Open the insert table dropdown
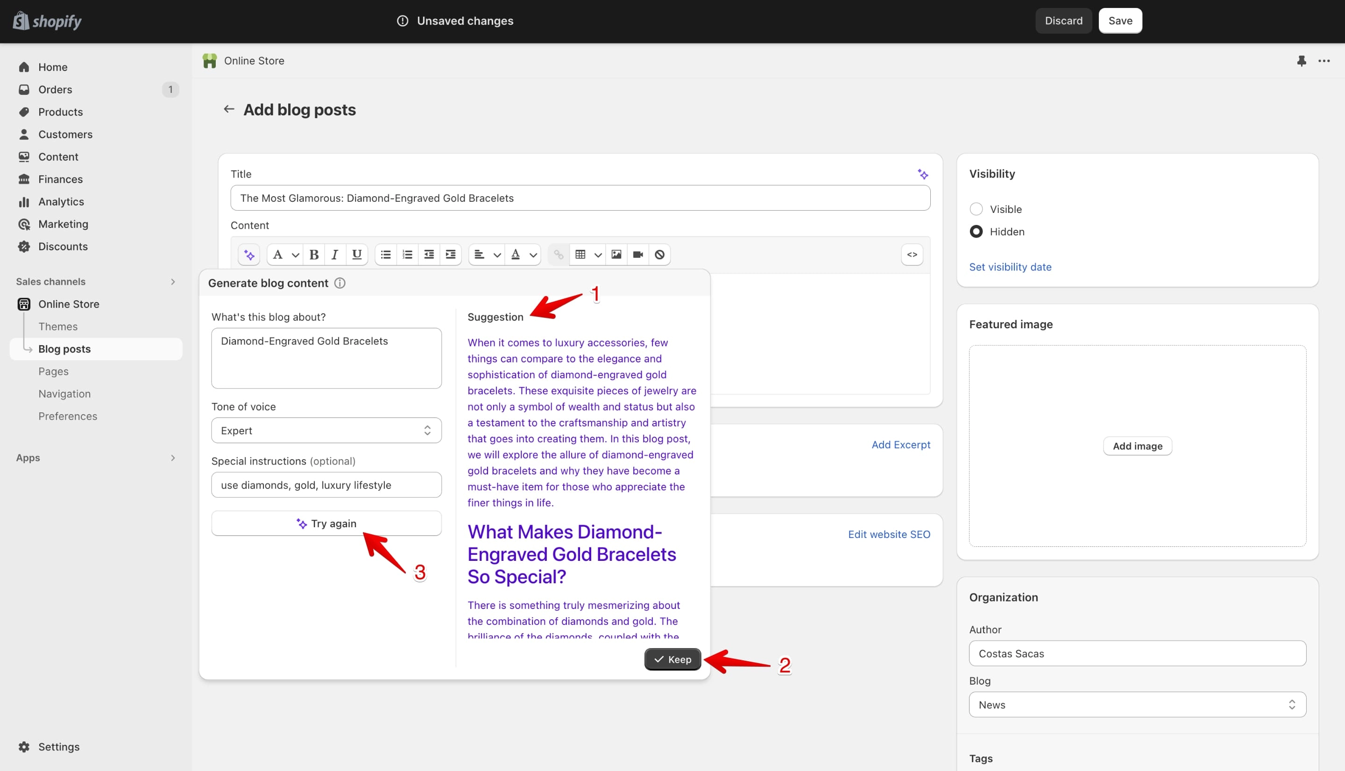The image size is (1345, 771). 588,255
